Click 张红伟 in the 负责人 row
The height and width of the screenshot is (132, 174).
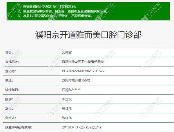tap(67, 118)
